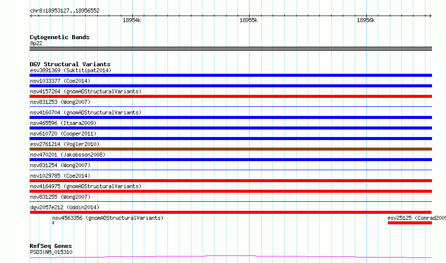The height and width of the screenshot is (263, 446).
Task: Open nsv4563356 (gnomADStructuralVariants) label
Action: coord(108,218)
